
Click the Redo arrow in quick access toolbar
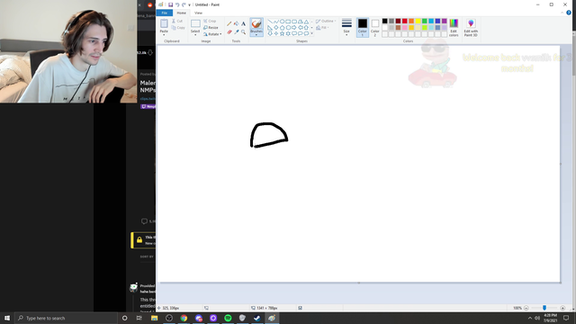(x=184, y=4)
